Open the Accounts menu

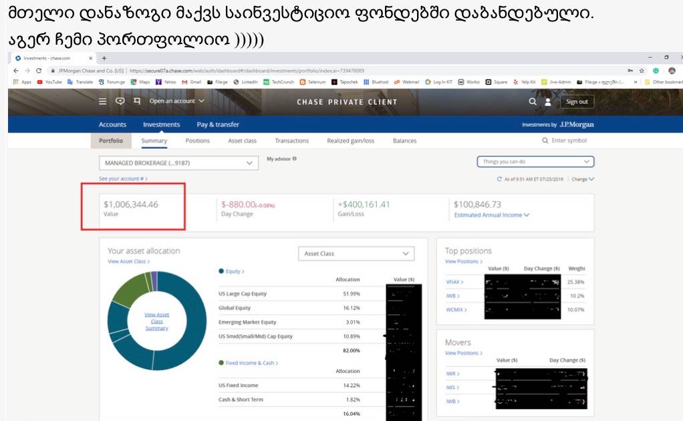(112, 124)
